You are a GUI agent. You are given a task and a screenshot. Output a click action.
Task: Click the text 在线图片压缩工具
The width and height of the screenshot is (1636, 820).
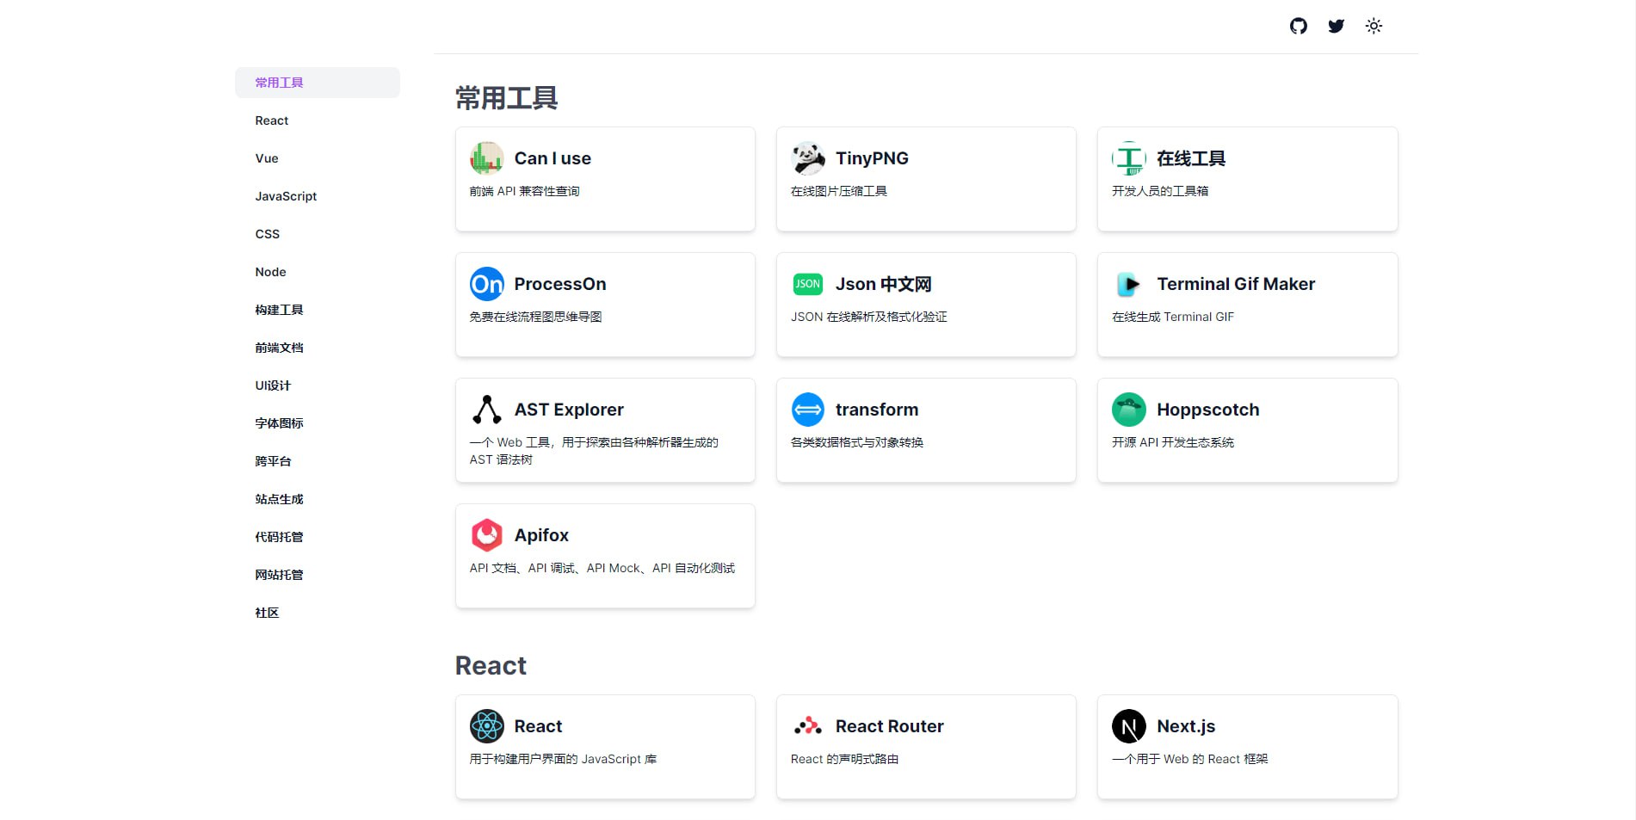[839, 191]
